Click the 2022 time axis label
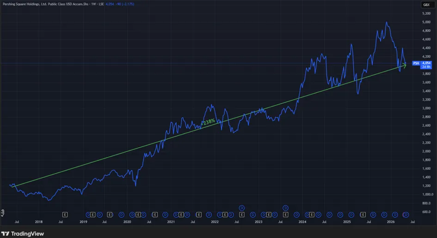This screenshot has width=437, height=238. click(215, 222)
